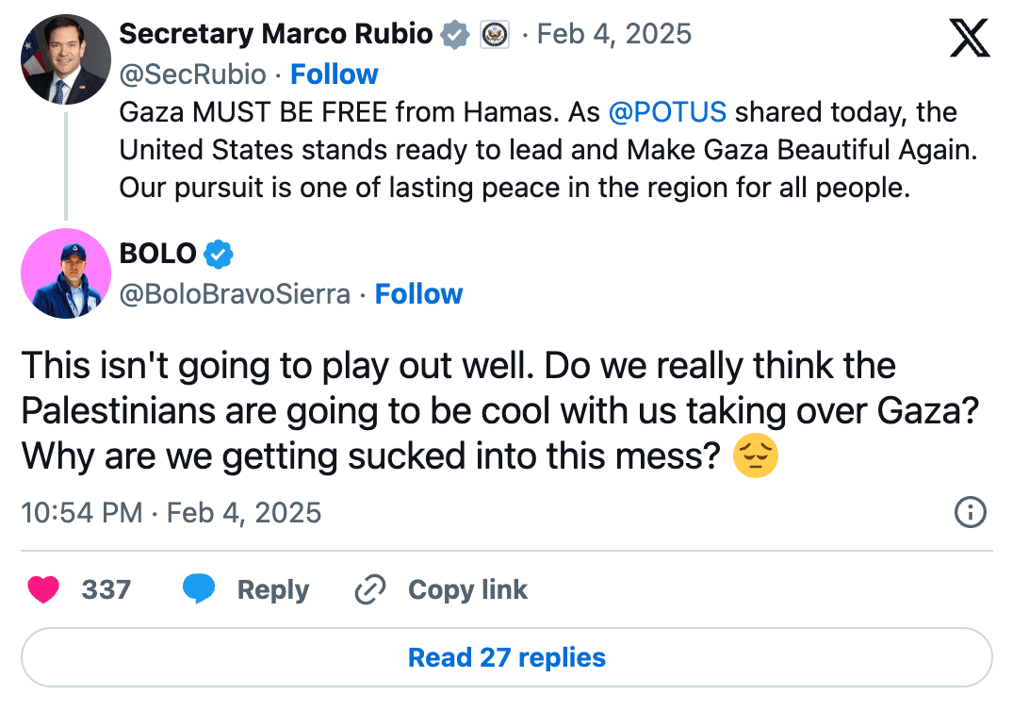1013x711 pixels.
Task: Click the info circle icon
Action: click(x=971, y=513)
